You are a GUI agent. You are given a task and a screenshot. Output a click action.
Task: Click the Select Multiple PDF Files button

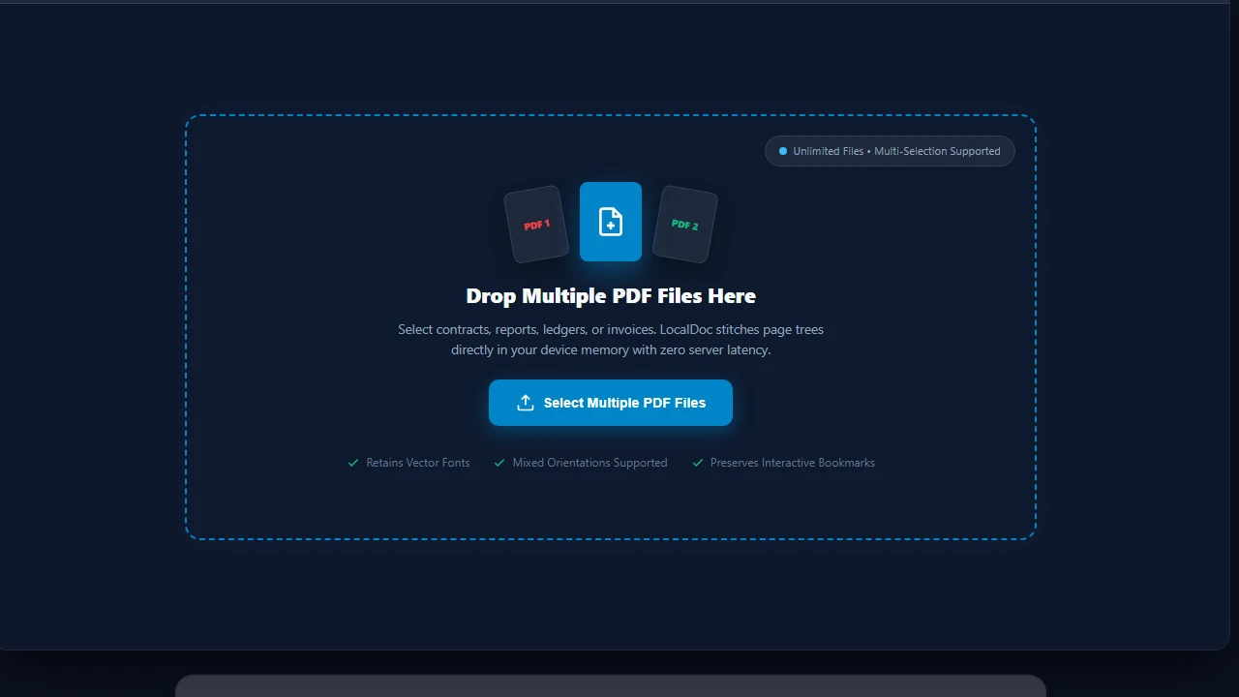click(x=611, y=403)
